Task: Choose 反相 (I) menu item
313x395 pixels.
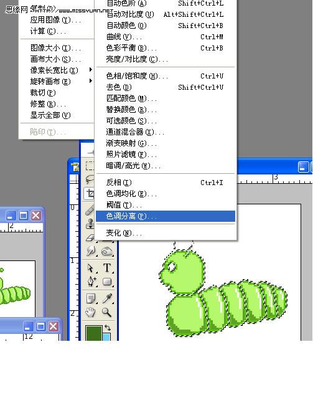Action: click(x=166, y=183)
